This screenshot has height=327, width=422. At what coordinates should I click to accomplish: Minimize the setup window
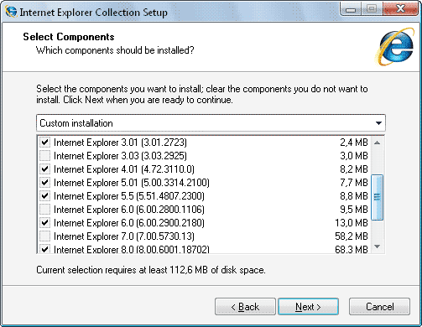pos(351,9)
